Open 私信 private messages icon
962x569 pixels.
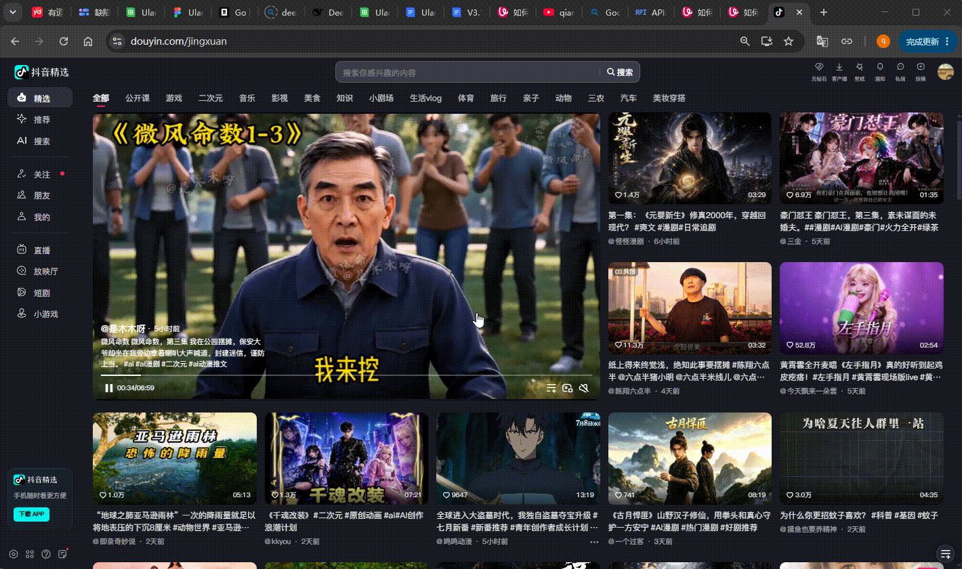tap(900, 71)
